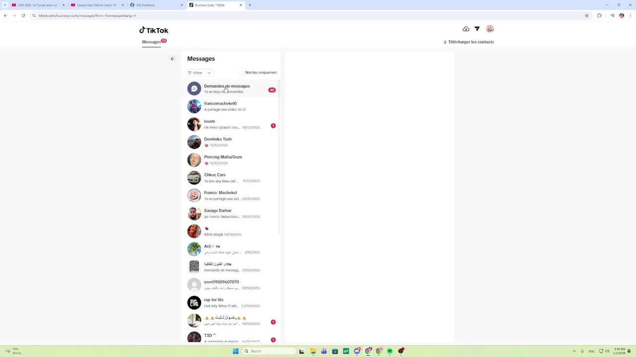Click the TikTok logo
The height and width of the screenshot is (357, 636).
coord(154,30)
